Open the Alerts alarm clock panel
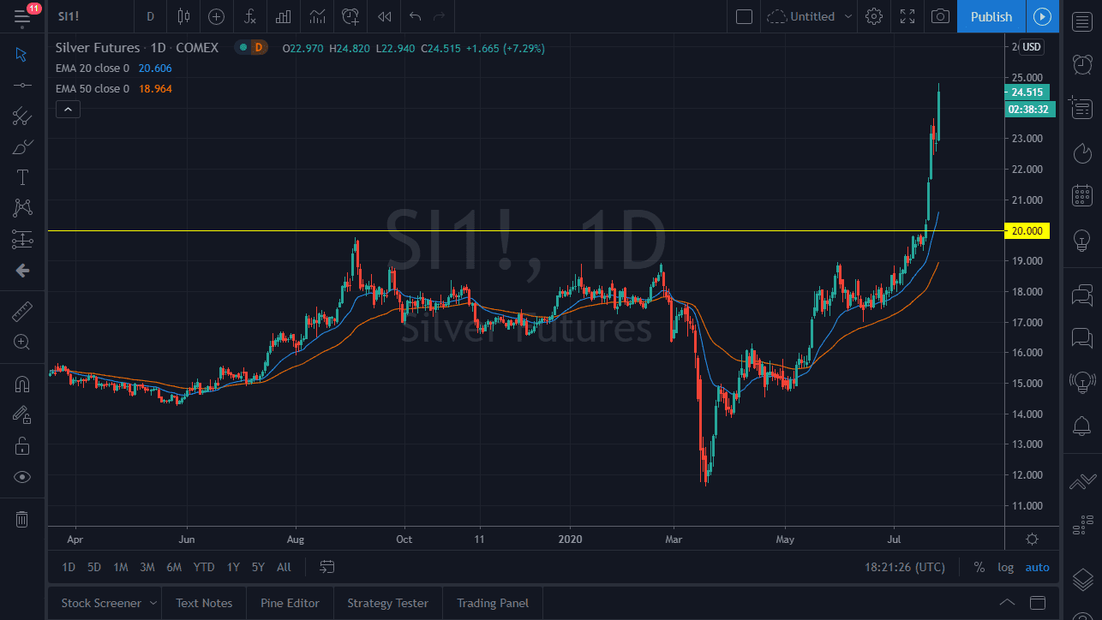Image resolution: width=1102 pixels, height=620 pixels. tap(1082, 64)
